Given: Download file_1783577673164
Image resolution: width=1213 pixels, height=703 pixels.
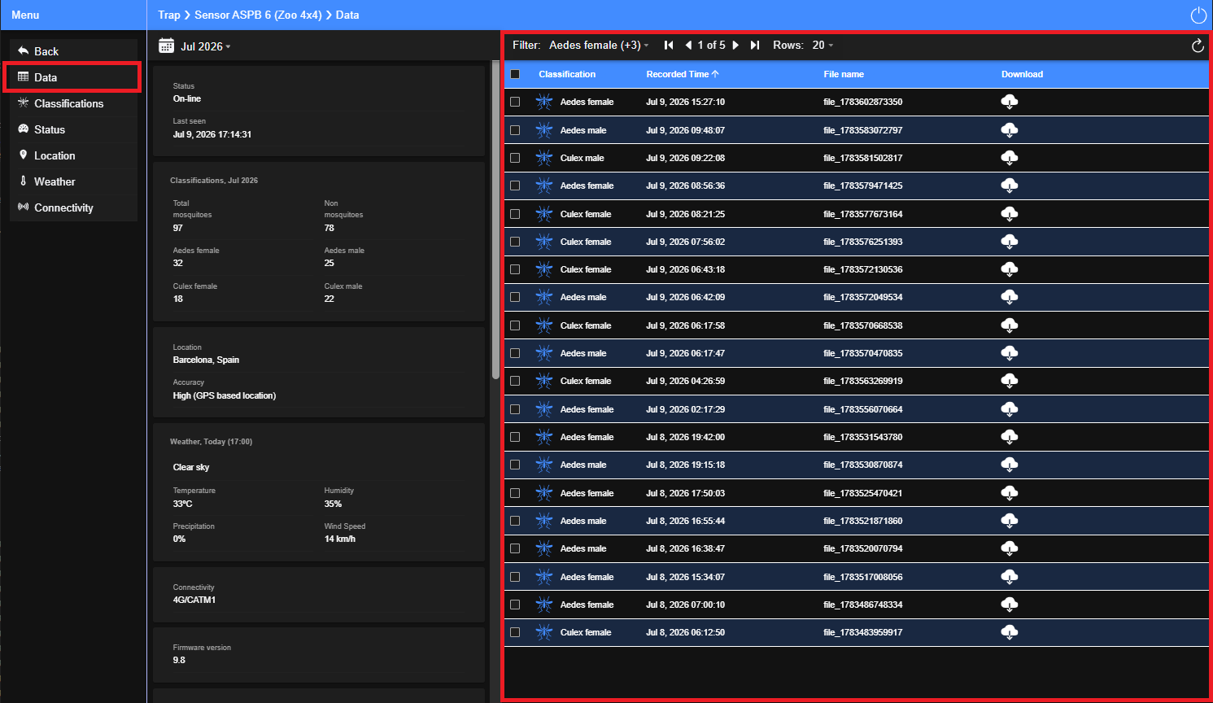Looking at the screenshot, I should click(1010, 214).
